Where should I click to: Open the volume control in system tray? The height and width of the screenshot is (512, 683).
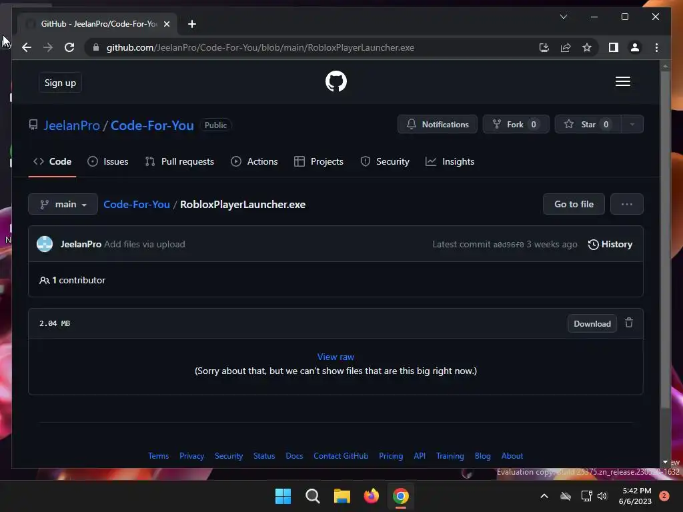click(602, 496)
